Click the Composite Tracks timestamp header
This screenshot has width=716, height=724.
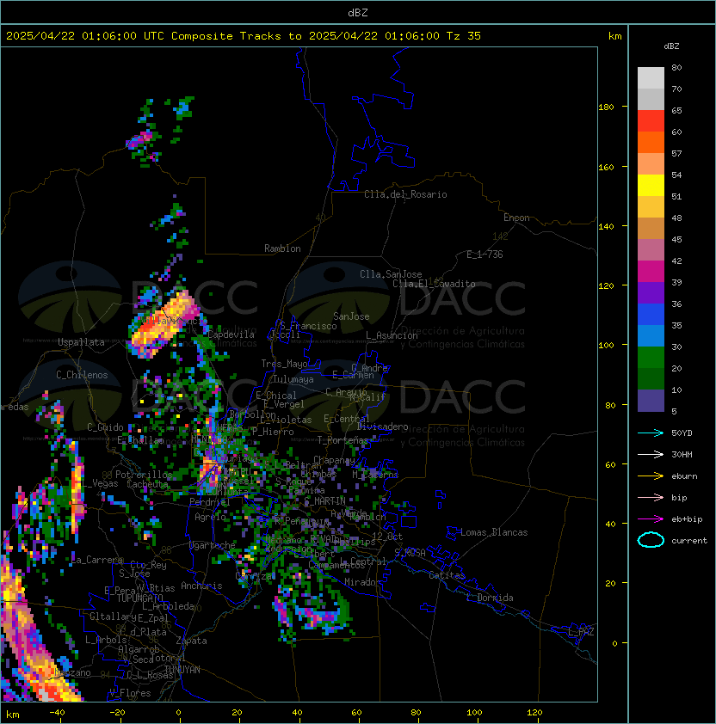pyautogui.click(x=244, y=36)
